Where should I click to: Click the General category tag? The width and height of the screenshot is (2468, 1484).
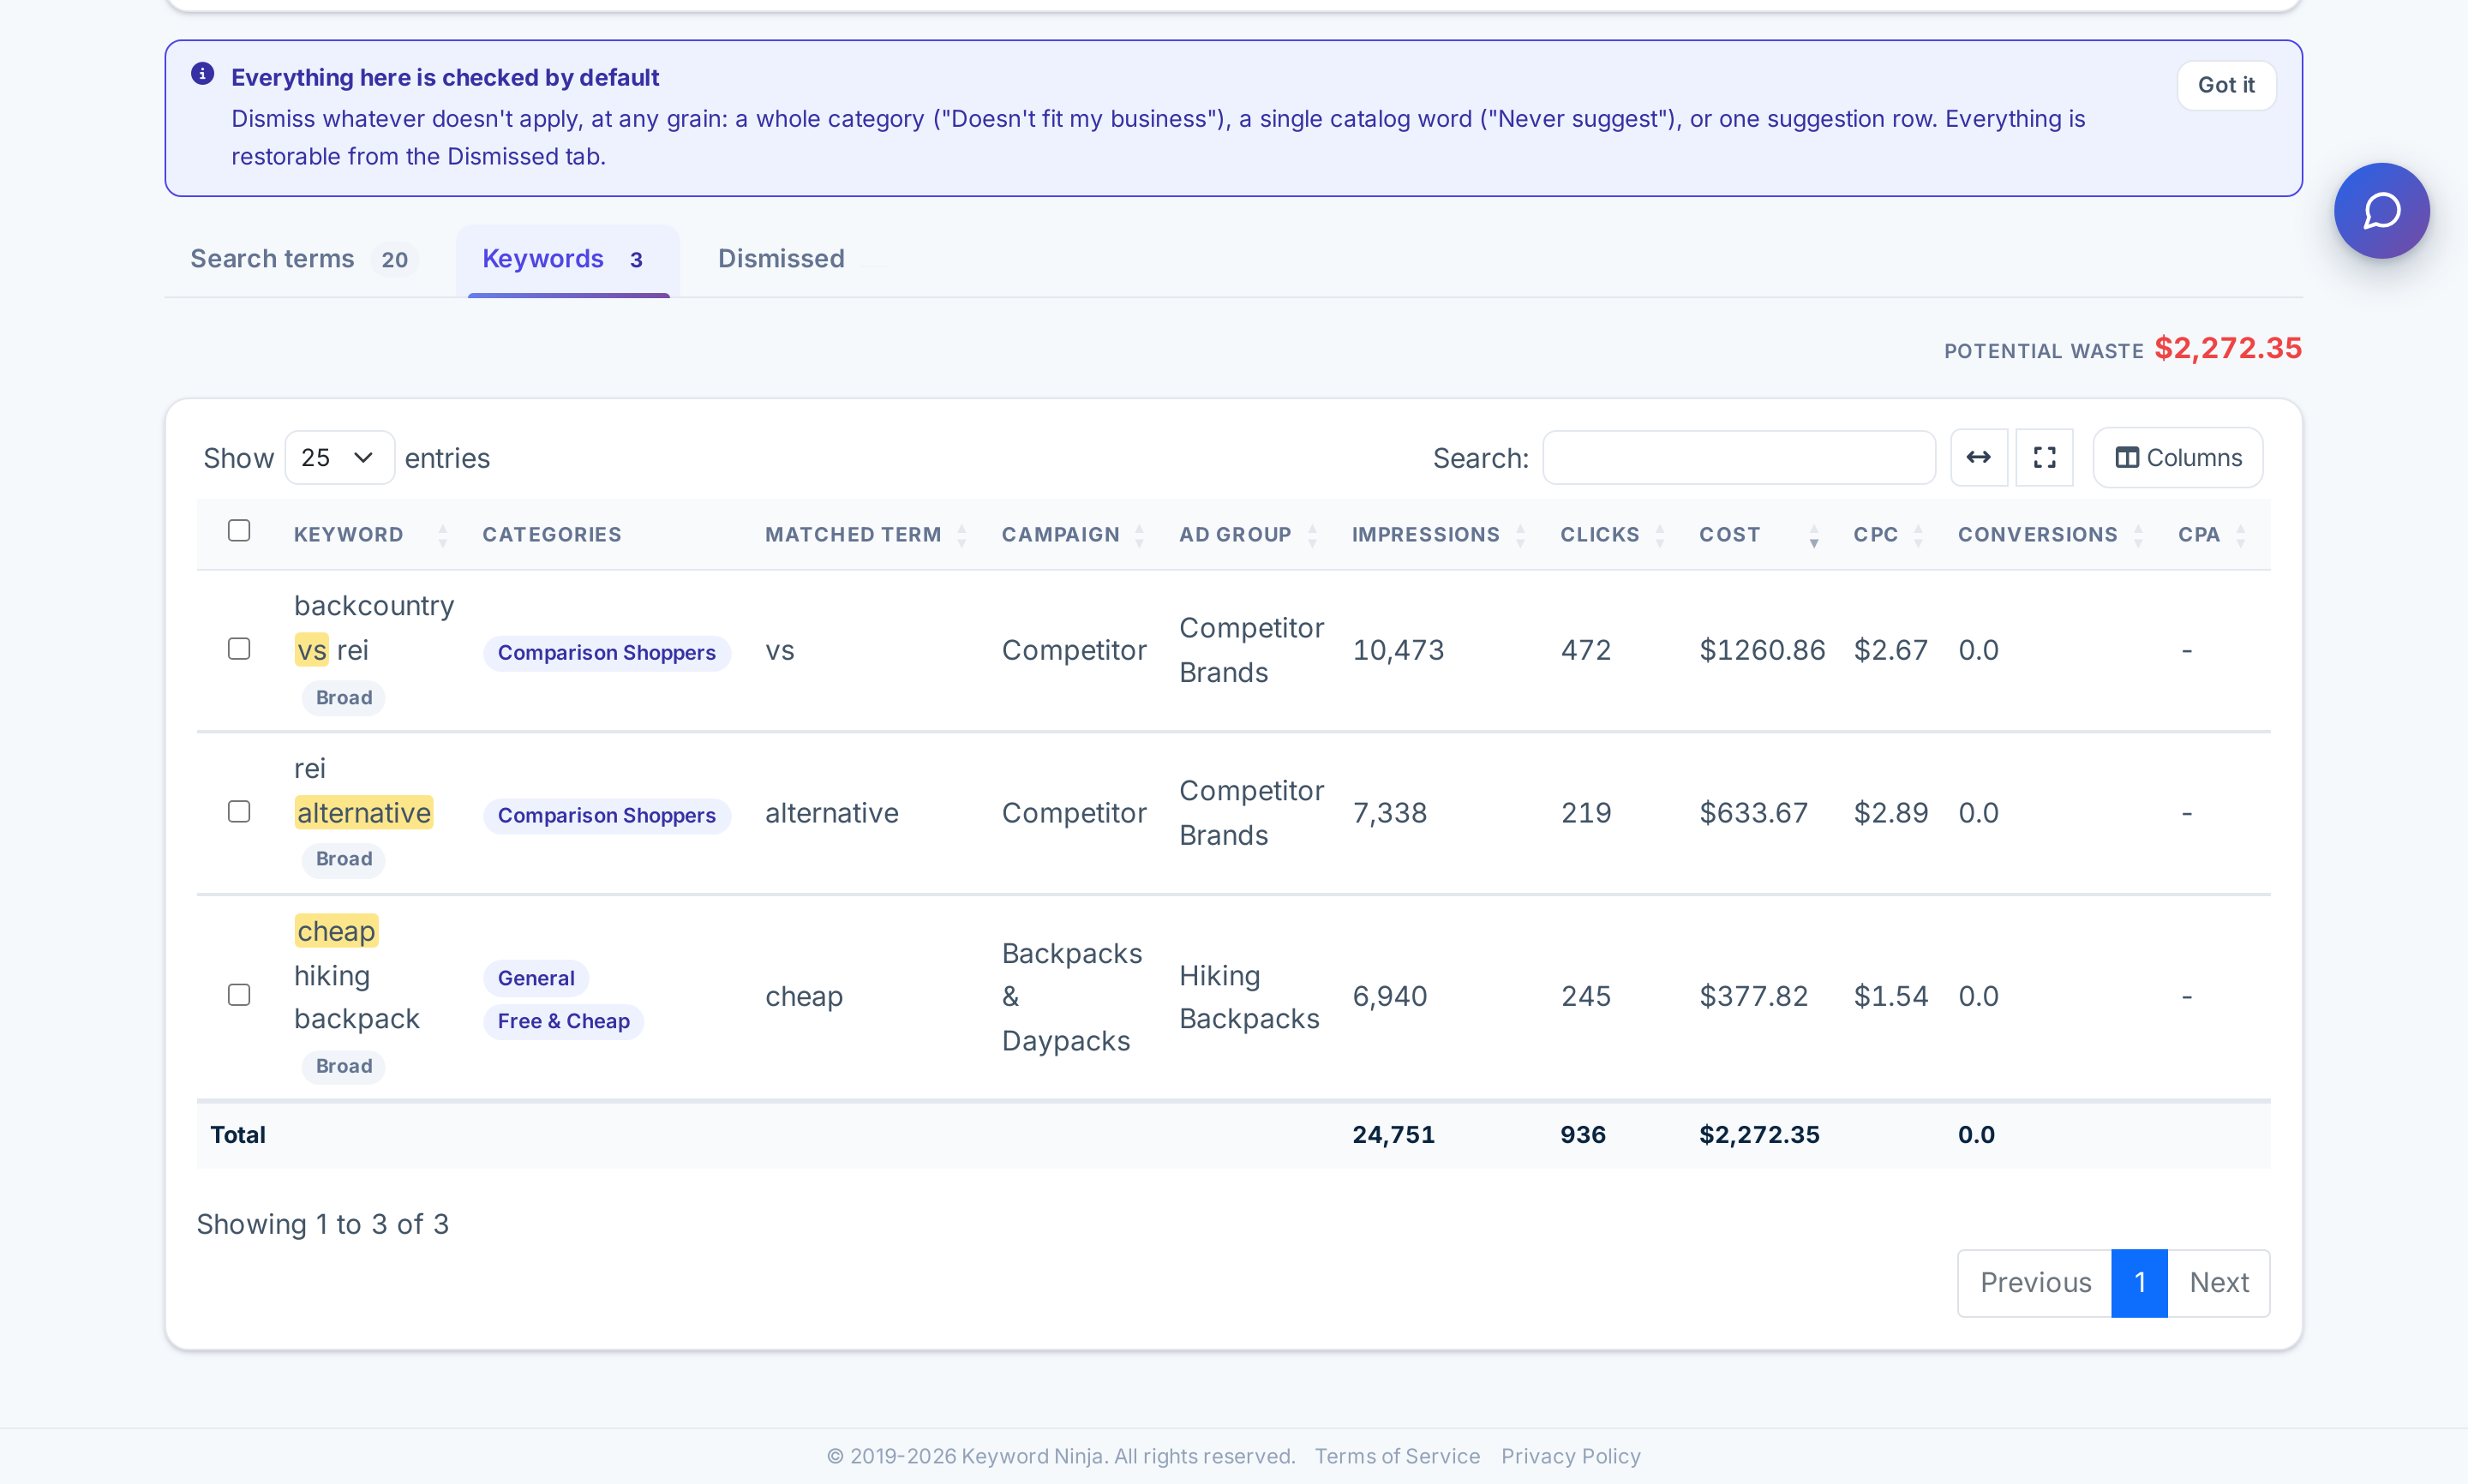[536, 979]
